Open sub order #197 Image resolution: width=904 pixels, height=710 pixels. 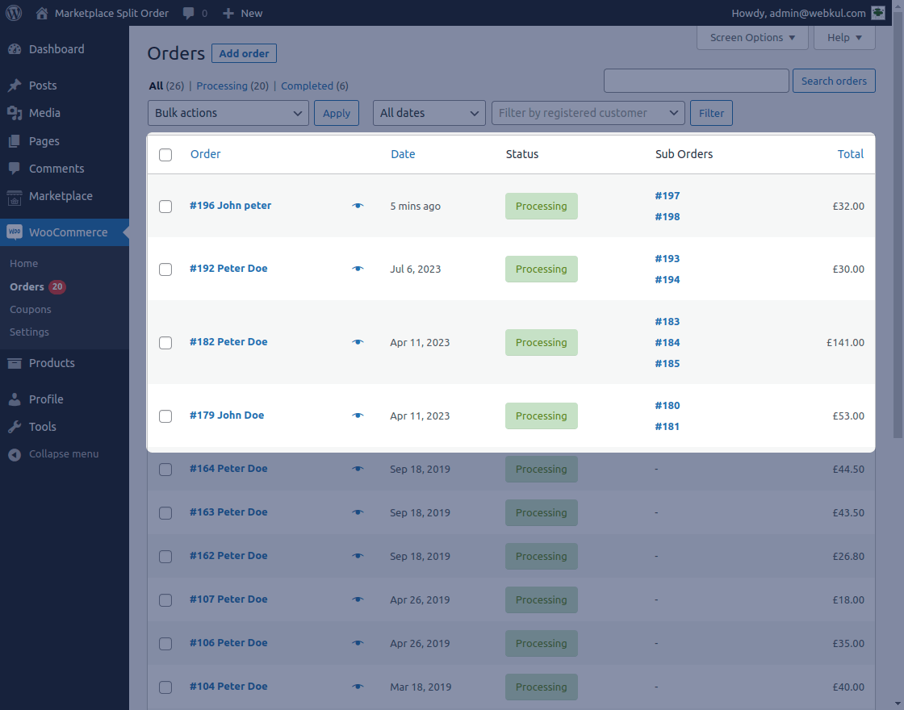(667, 196)
